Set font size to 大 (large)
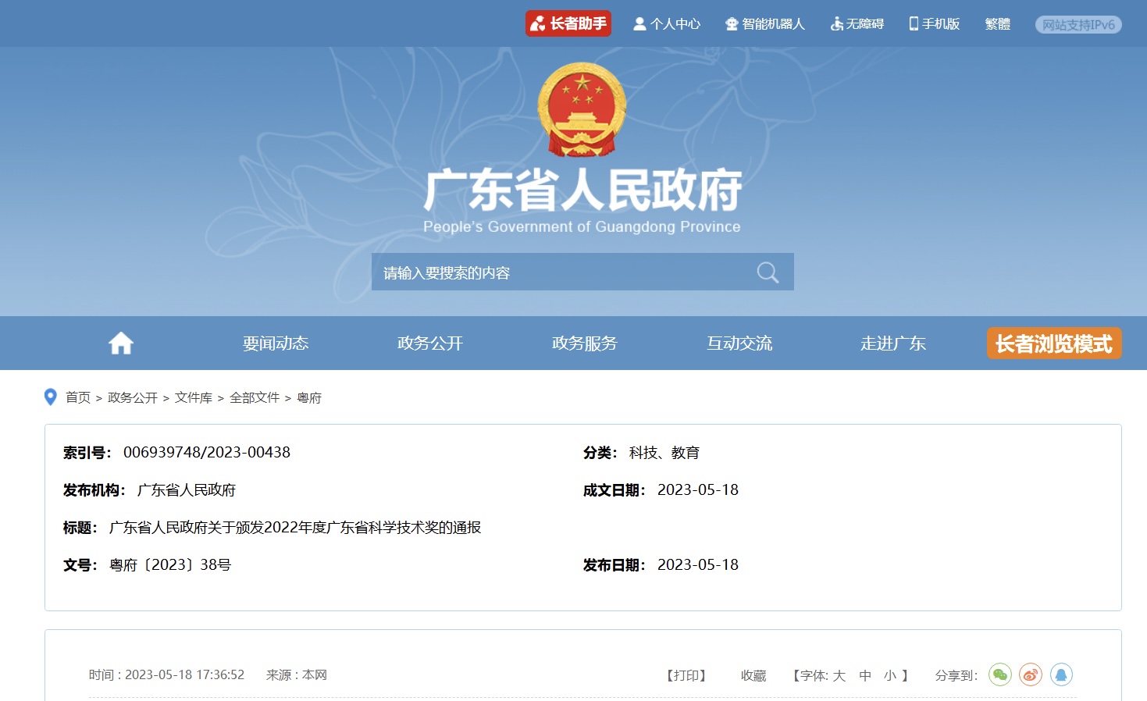The width and height of the screenshot is (1147, 701). click(839, 675)
